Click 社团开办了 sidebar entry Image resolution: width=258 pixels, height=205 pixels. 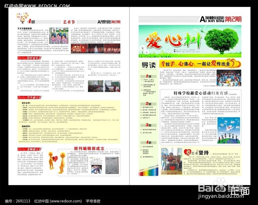[x=145, y=118]
